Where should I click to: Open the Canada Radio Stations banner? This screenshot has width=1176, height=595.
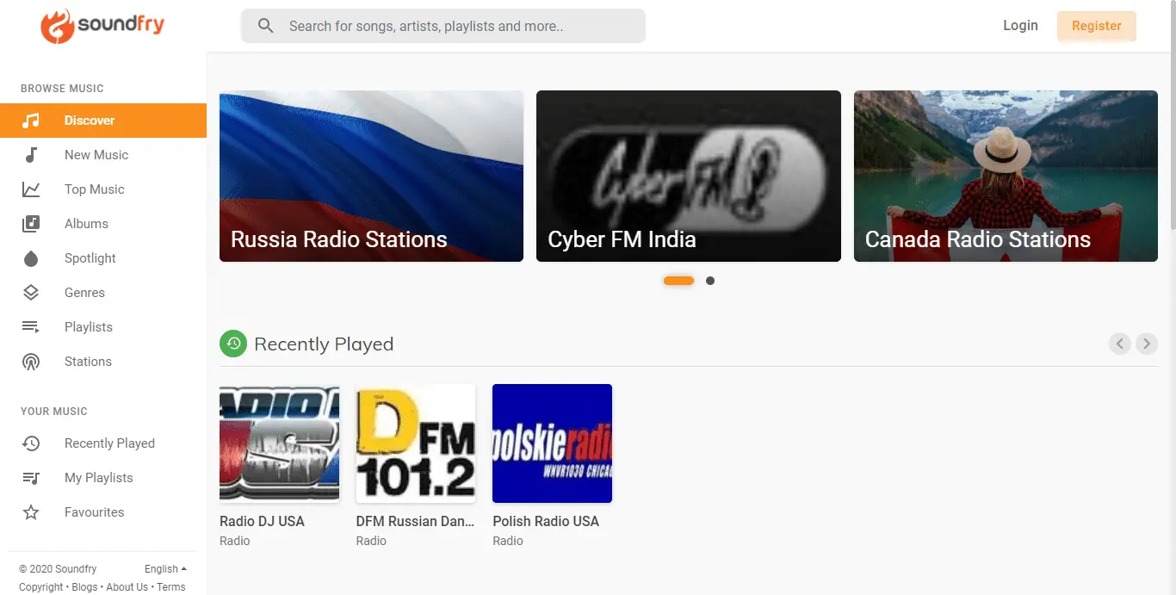[x=1006, y=176]
